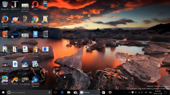Select the microsoft_e archive icon
This screenshot has height=95, width=170.
45,5
